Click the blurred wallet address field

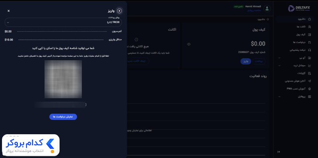pos(60,105)
